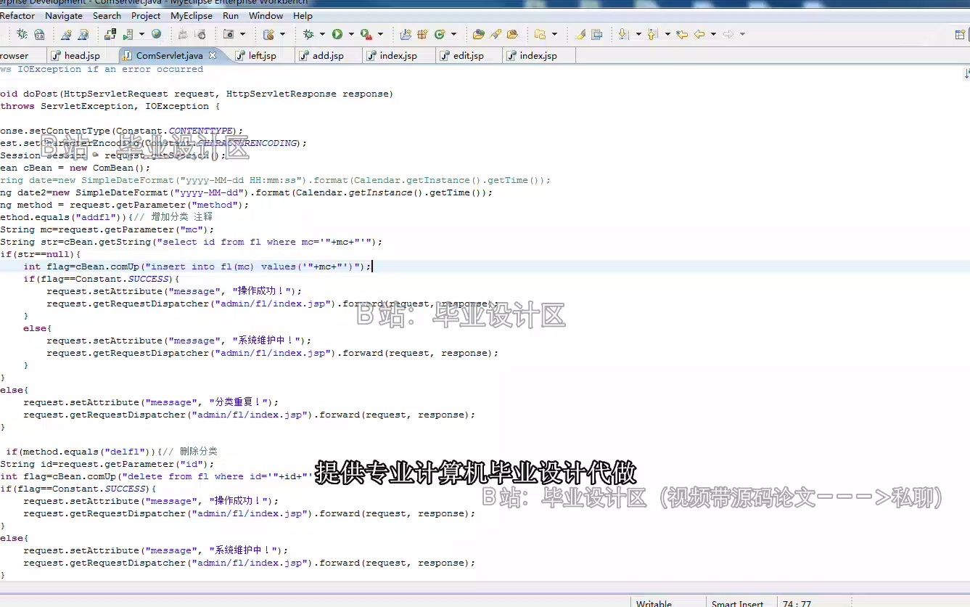Open the External Tools dropdown arrow
The width and height of the screenshot is (970, 607).
[380, 34]
